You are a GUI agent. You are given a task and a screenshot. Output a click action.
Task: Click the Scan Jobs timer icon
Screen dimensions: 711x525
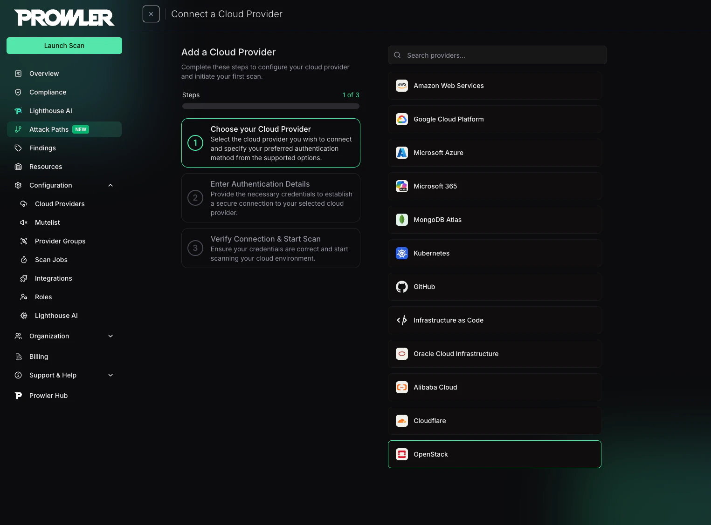click(x=24, y=260)
